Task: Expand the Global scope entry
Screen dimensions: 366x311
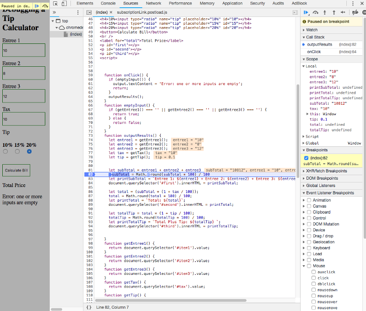Action: click(312, 143)
